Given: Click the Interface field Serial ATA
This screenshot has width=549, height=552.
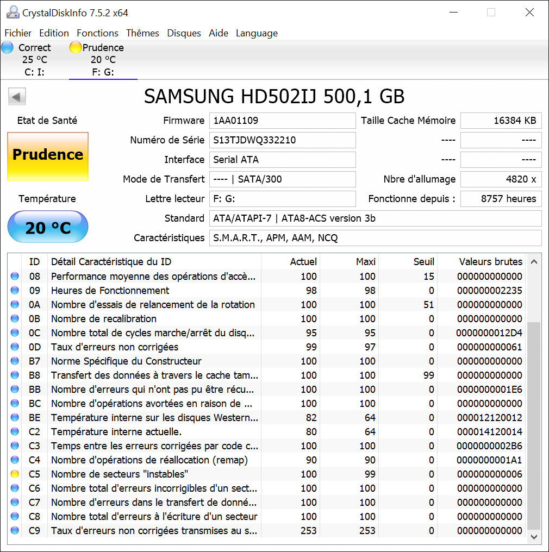Looking at the screenshot, I should (283, 160).
